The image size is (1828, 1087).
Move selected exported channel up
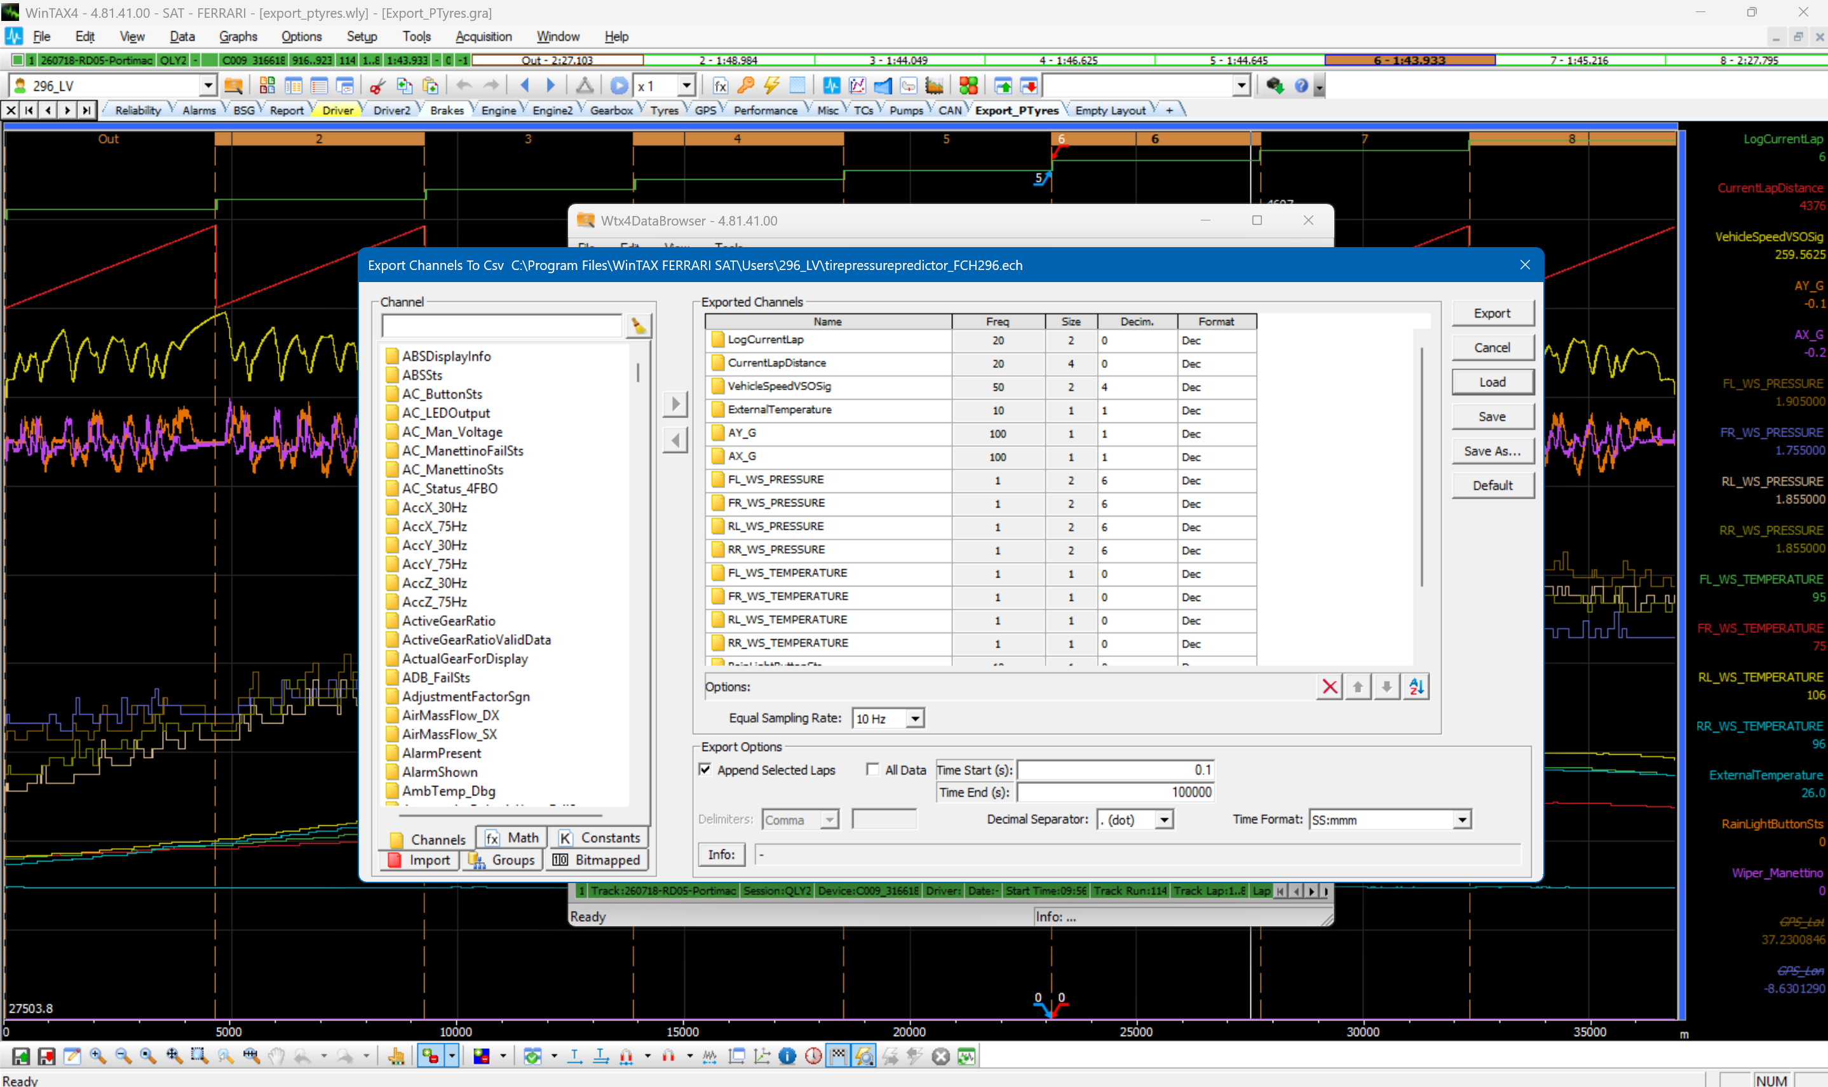pos(1358,687)
